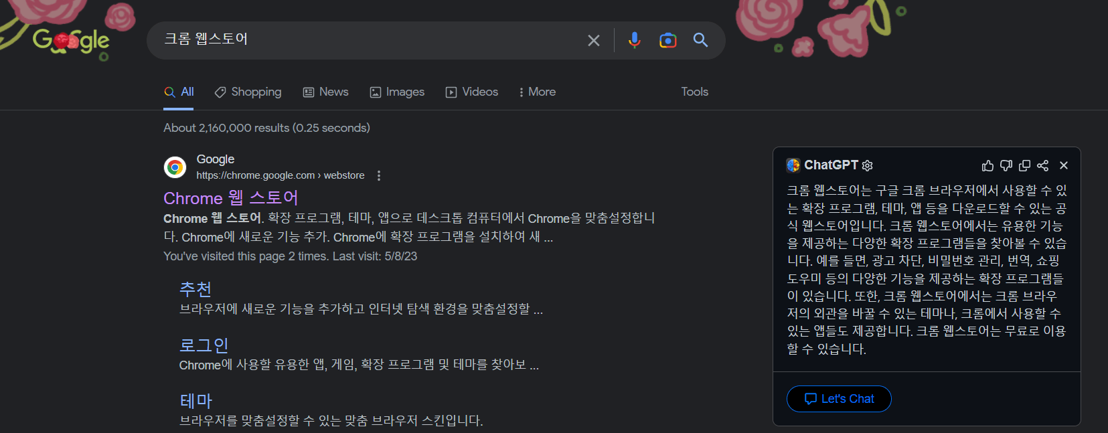Click the ChatGPT title text in panel
This screenshot has height=433, width=1108.
(831, 165)
